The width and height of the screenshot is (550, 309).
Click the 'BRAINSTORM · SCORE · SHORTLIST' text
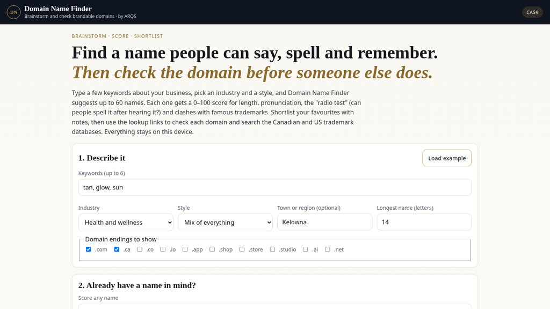[x=117, y=36]
